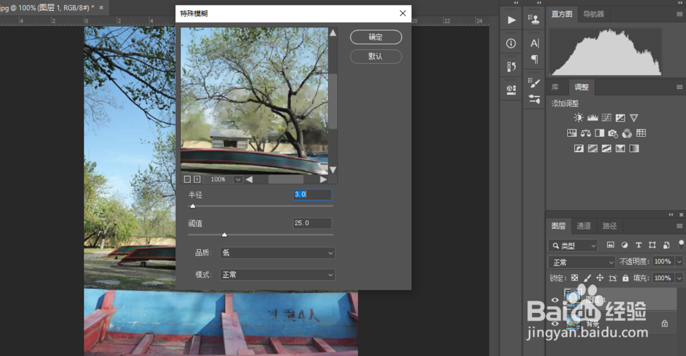This screenshot has width=686, height=356.
Task: Open the Clone Source stamp panel icon
Action: pyautogui.click(x=534, y=19)
